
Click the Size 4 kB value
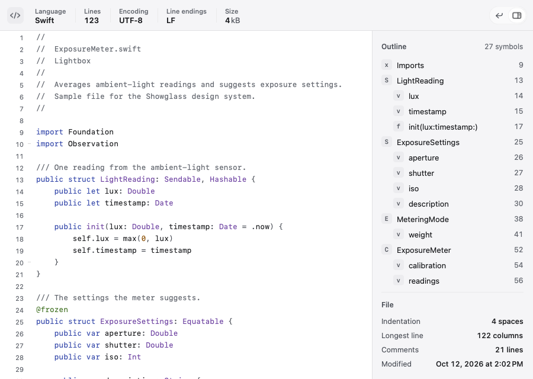(x=233, y=20)
